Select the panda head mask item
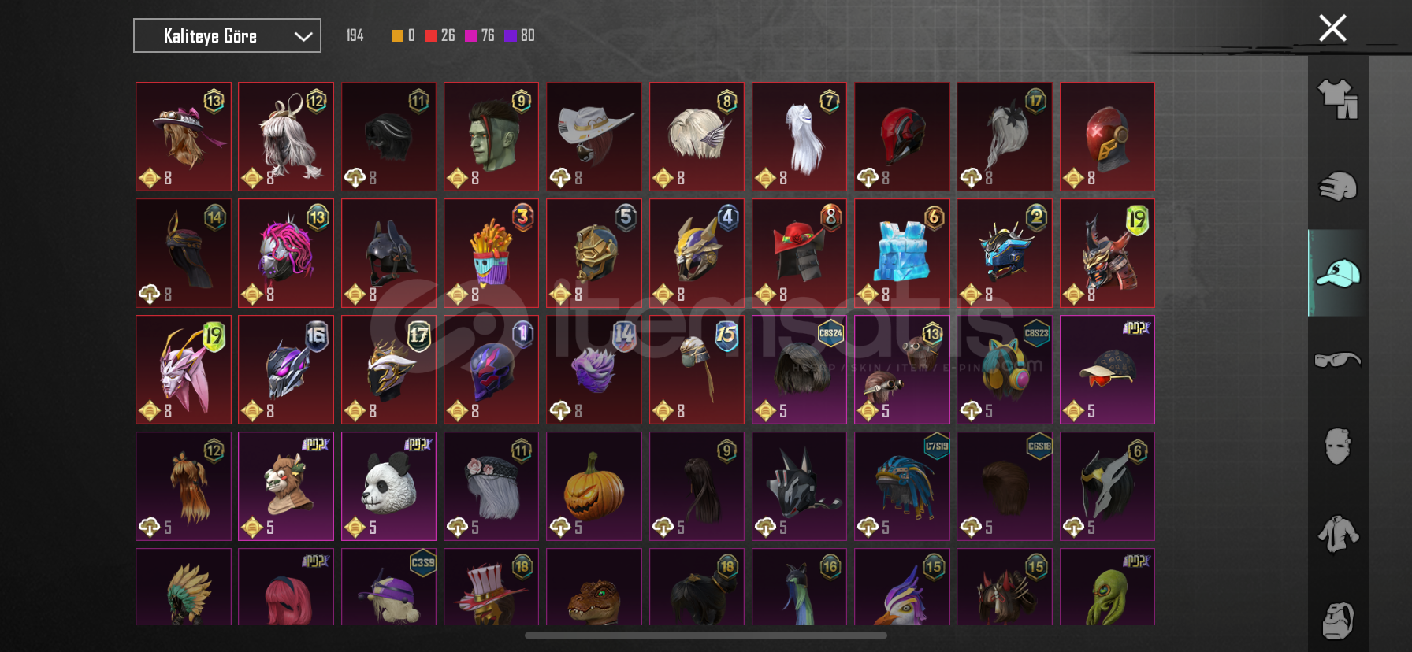Viewport: 1412px width, 652px height. coord(388,486)
